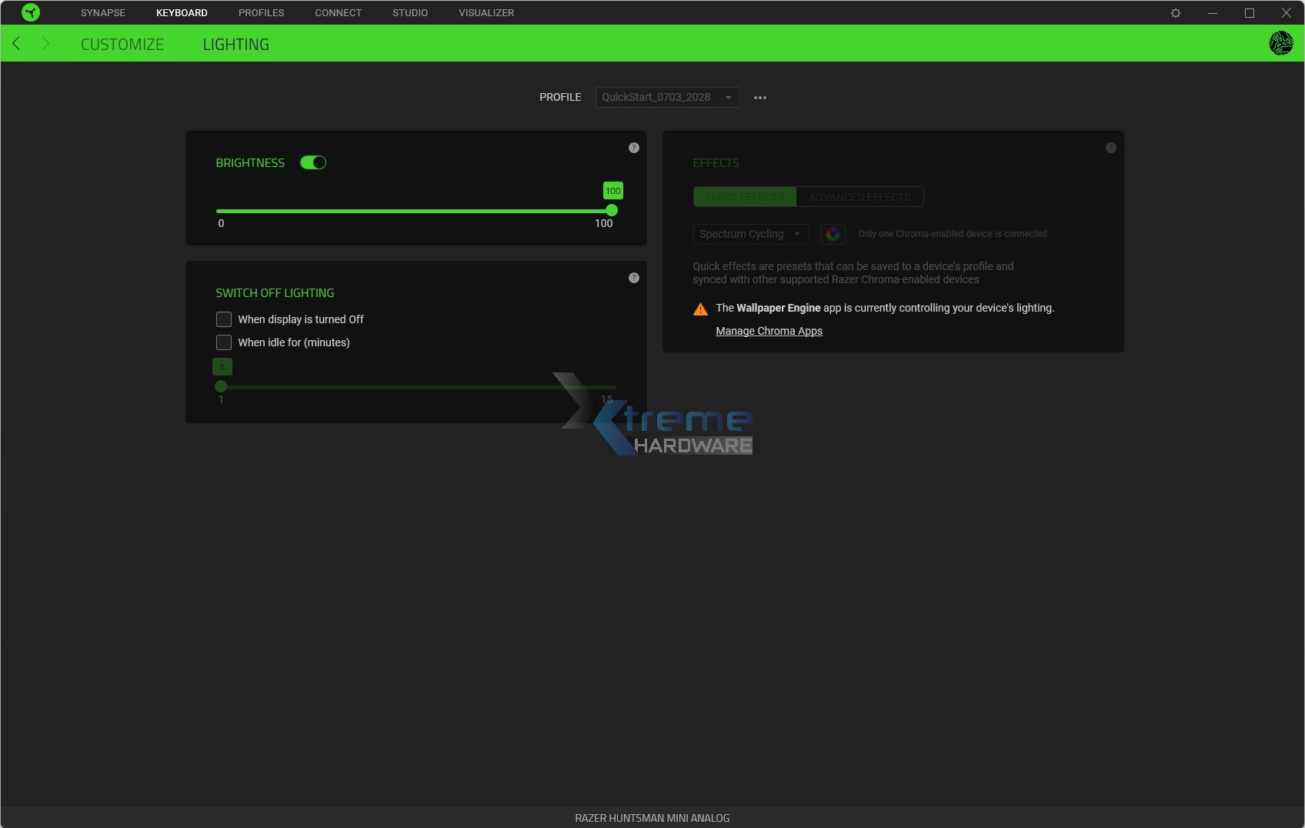The width and height of the screenshot is (1305, 828).
Task: Open the QuickStart_0703_2028 profile dropdown
Action: pos(666,97)
